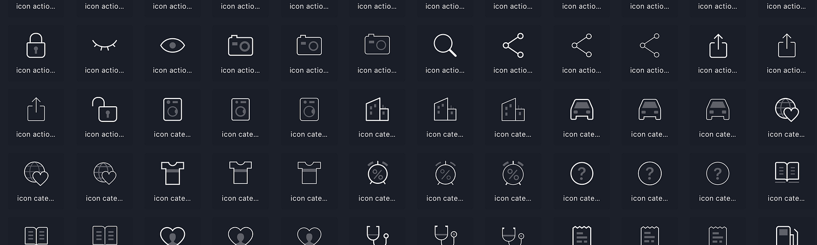This screenshot has height=245, width=817.
Task: Choose the open unlocked padlock icon
Action: pyautogui.click(x=104, y=110)
